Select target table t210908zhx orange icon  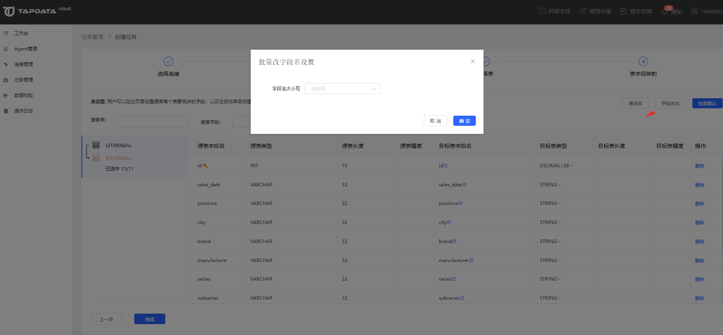[96, 158]
